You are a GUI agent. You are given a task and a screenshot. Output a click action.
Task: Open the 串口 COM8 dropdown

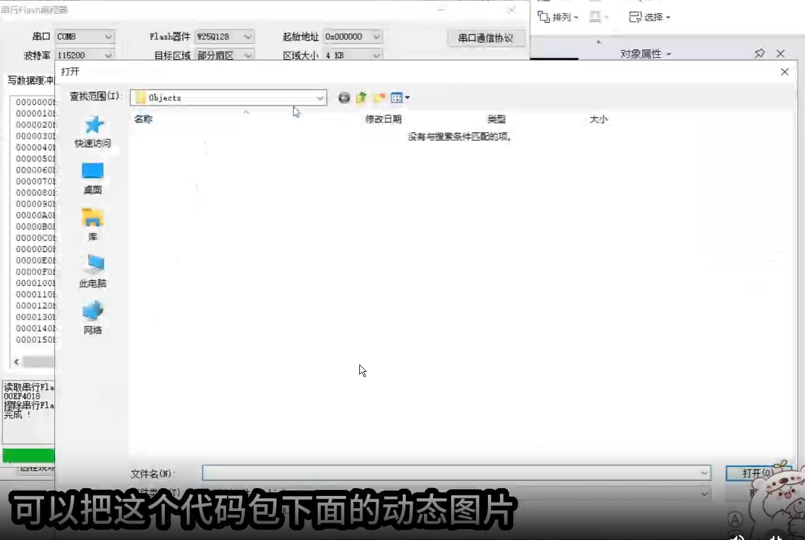pos(109,37)
